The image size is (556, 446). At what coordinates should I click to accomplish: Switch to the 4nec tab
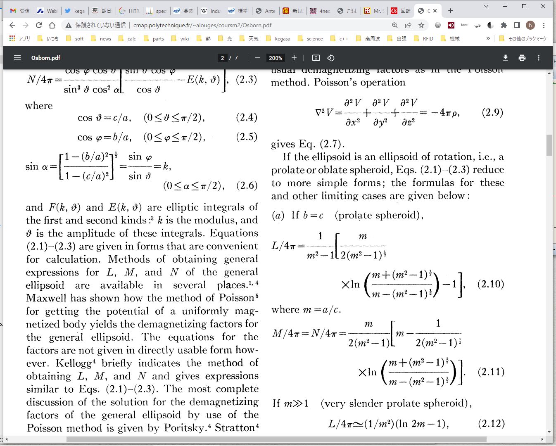pos(319,11)
